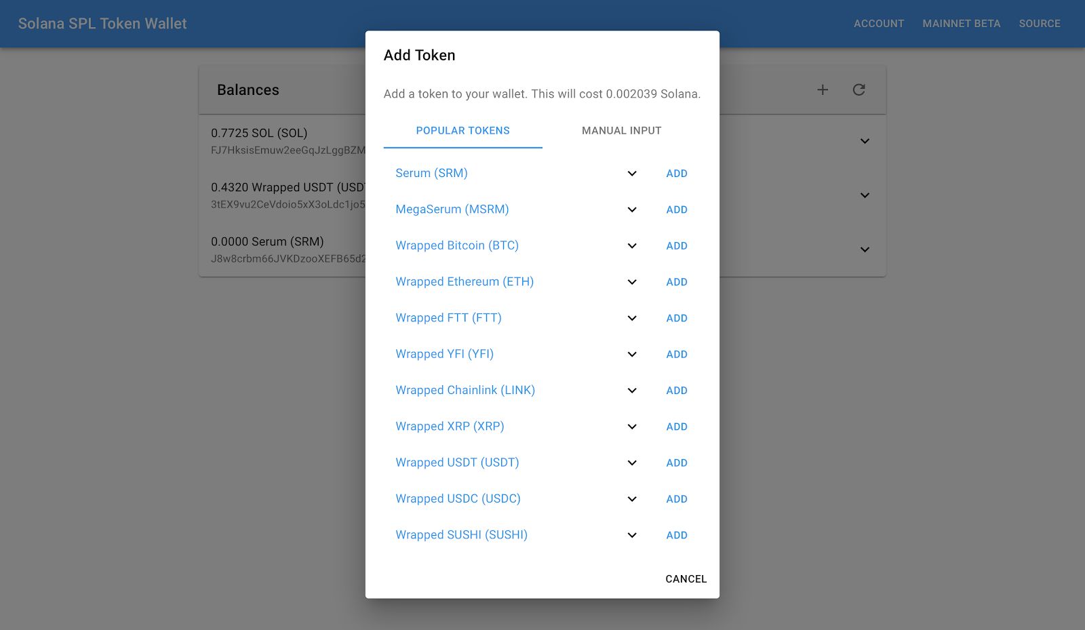Open the Mainnet Beta network selector
Screen dimensions: 1085x630
coord(961,24)
